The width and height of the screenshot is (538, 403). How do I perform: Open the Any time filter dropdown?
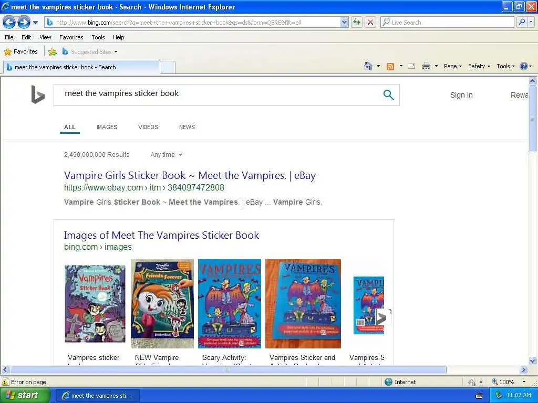tap(167, 155)
